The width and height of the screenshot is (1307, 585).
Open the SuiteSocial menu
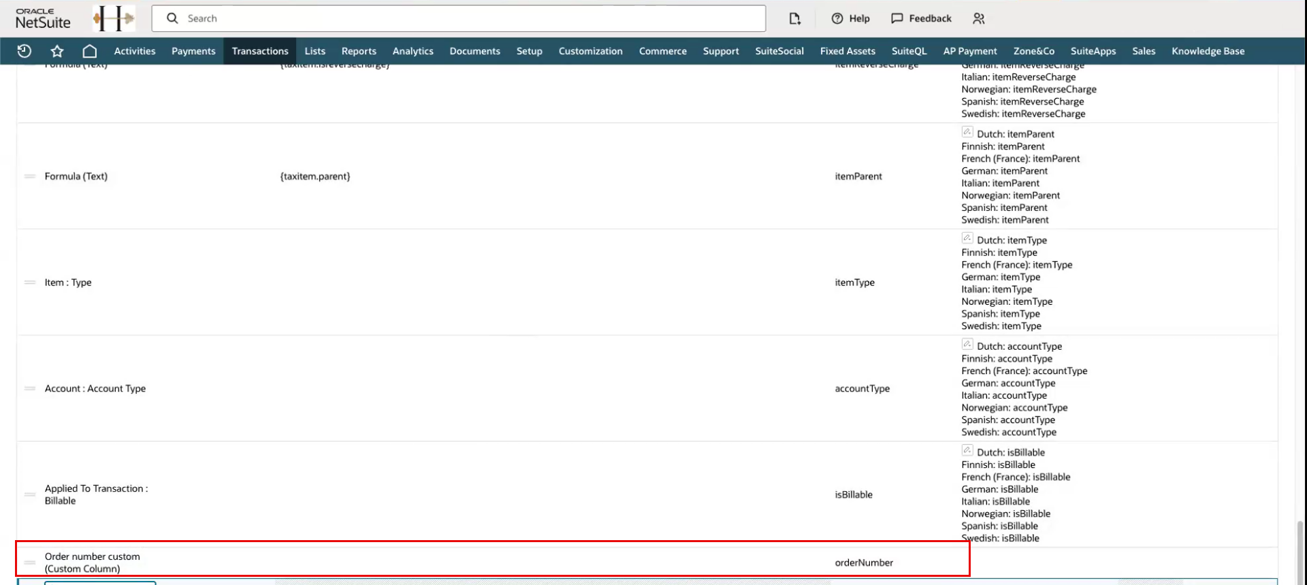pyautogui.click(x=779, y=51)
